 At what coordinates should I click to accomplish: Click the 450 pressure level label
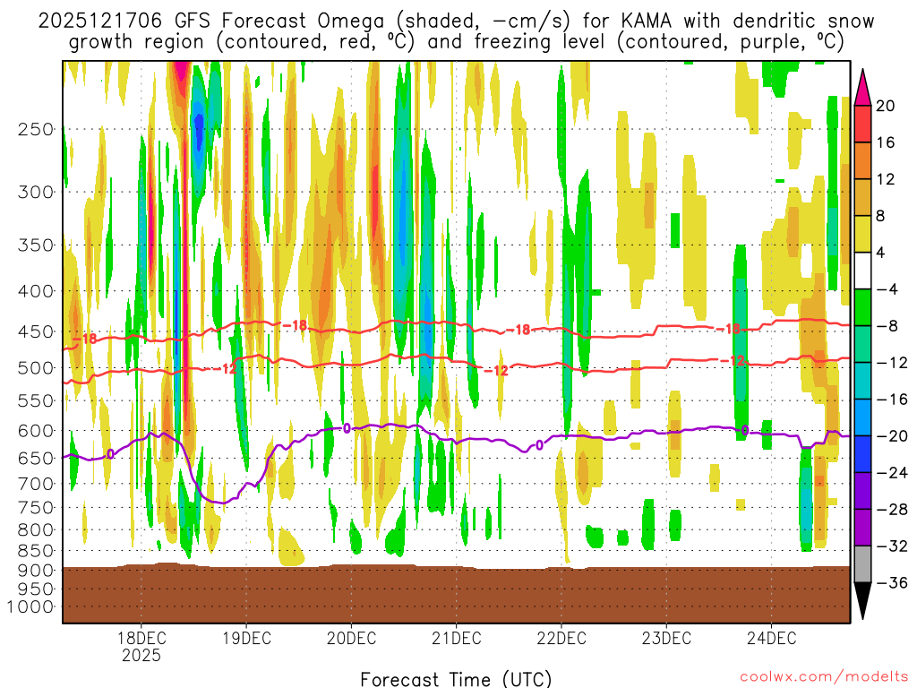coord(36,331)
